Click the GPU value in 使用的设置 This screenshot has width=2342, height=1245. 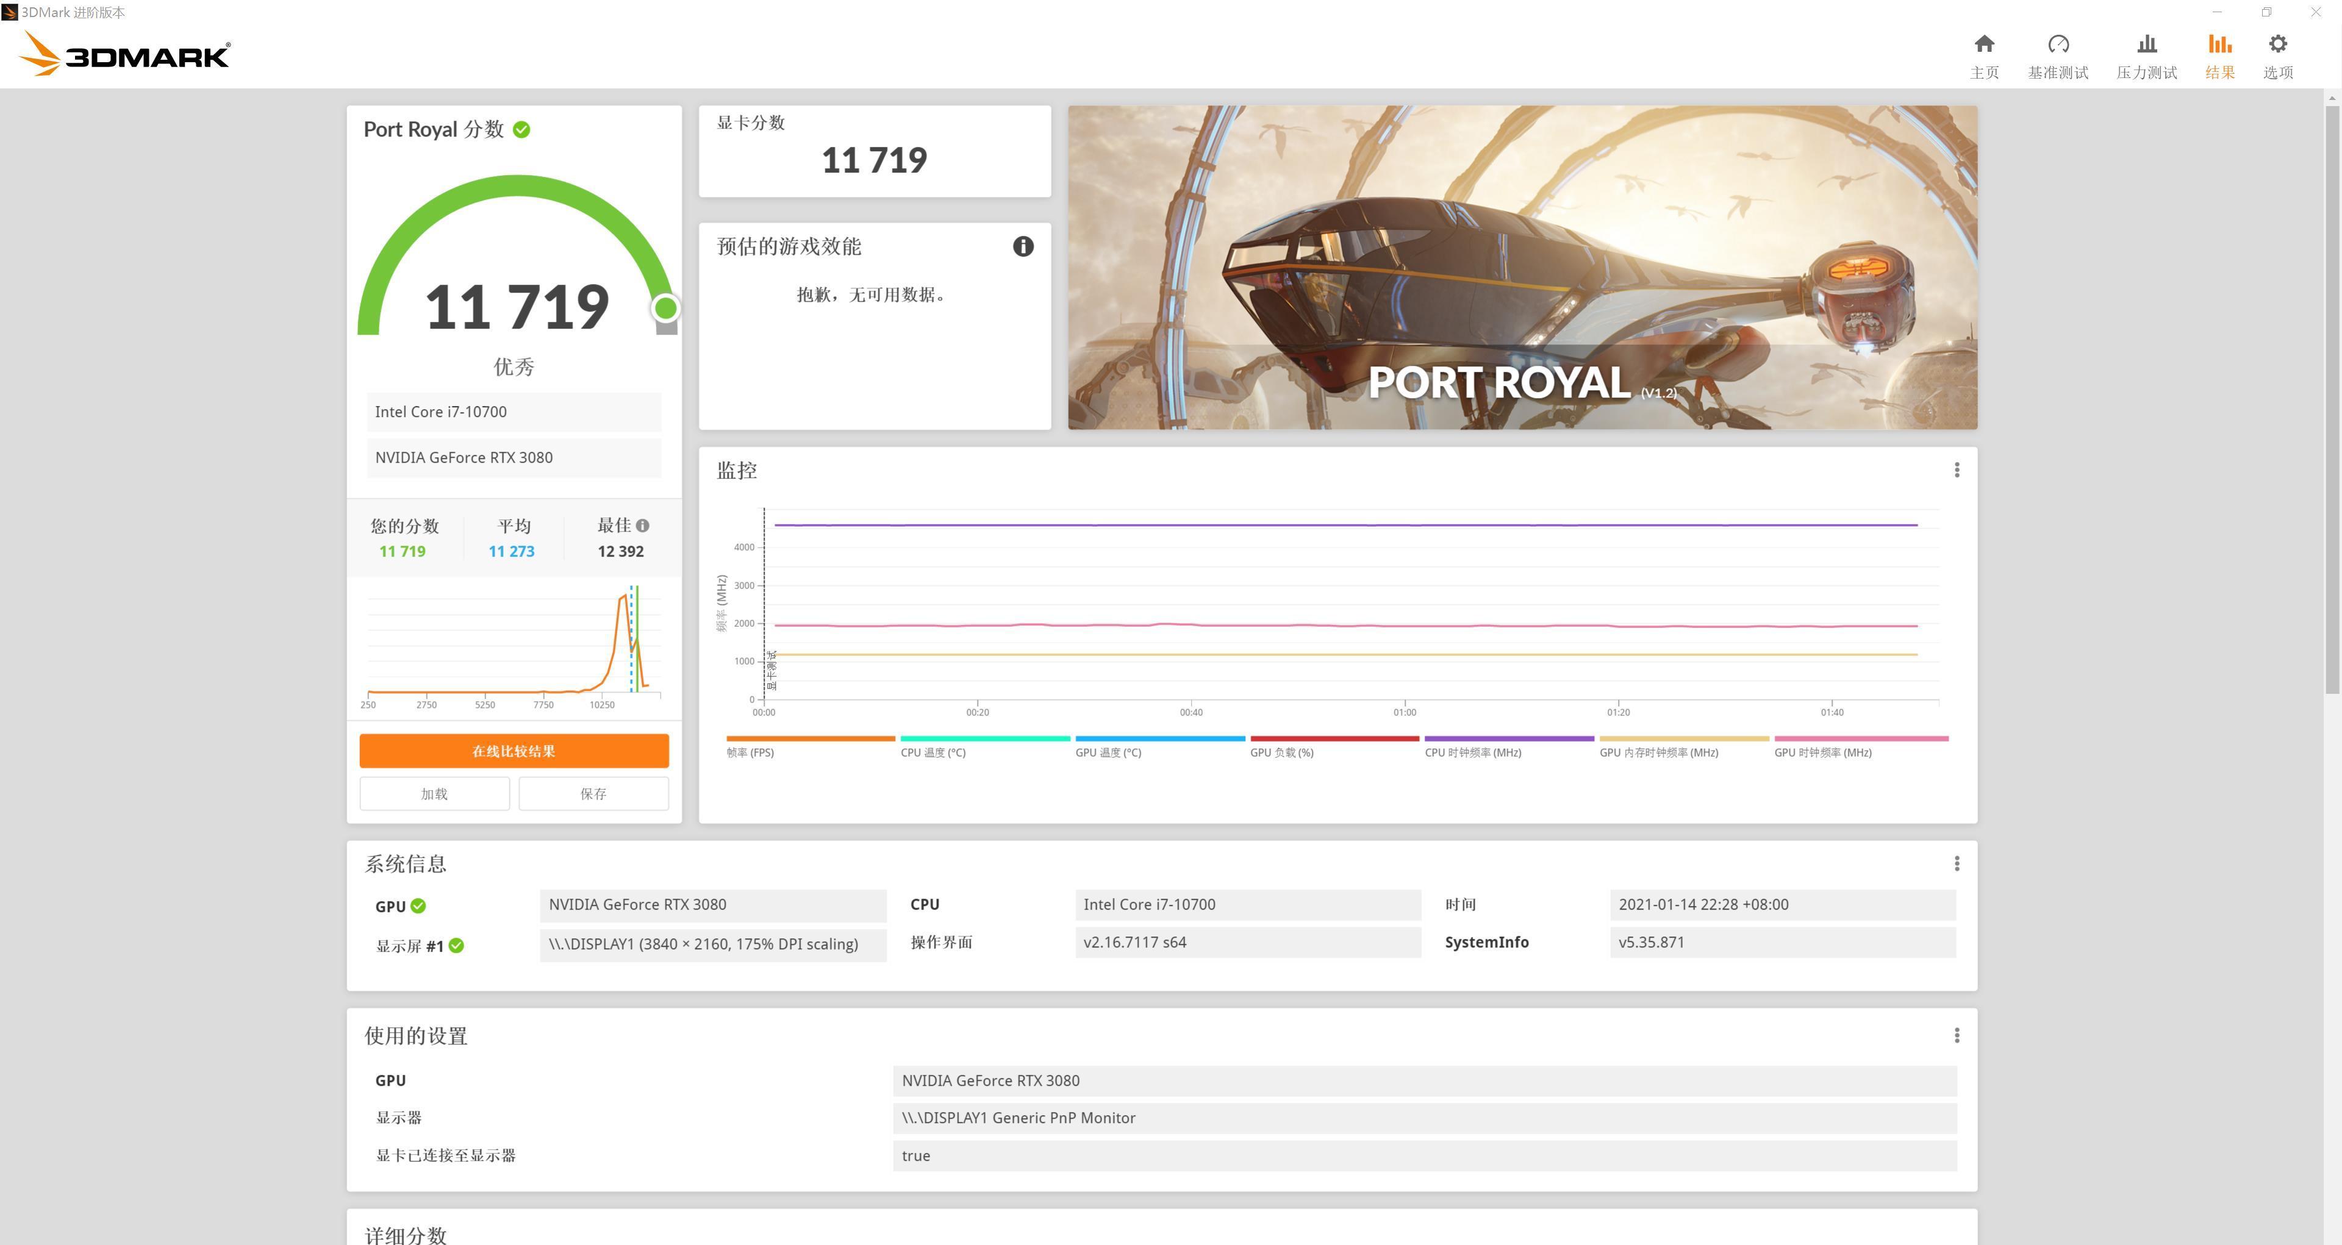click(x=1425, y=1080)
